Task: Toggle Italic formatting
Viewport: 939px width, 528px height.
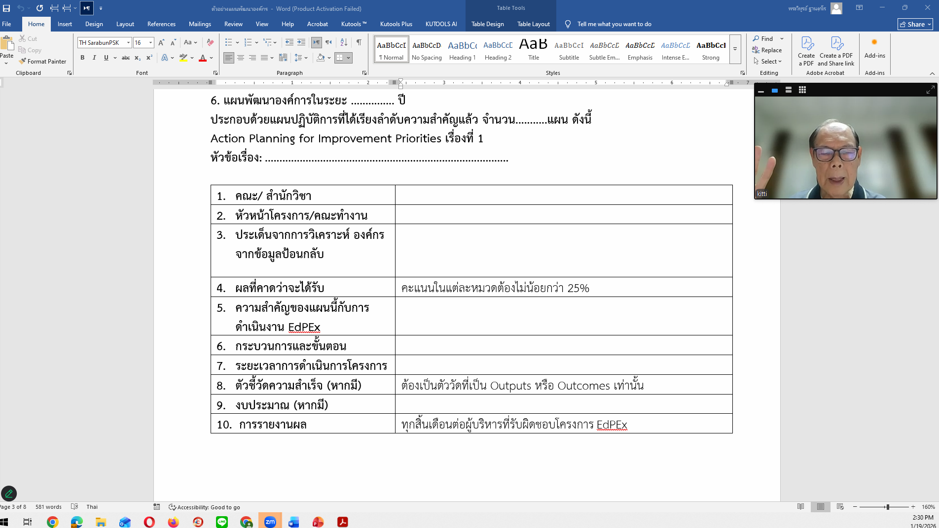Action: (94, 58)
